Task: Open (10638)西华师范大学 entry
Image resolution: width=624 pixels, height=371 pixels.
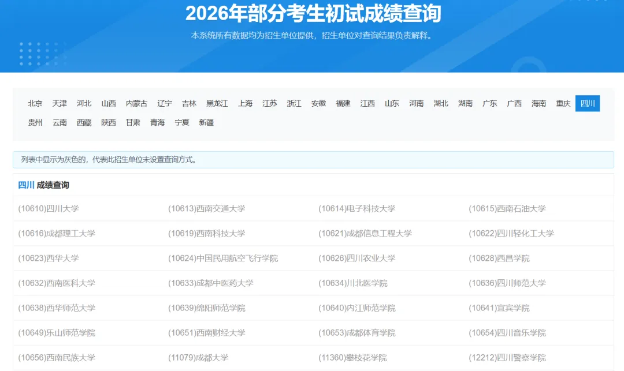Action: [57, 308]
